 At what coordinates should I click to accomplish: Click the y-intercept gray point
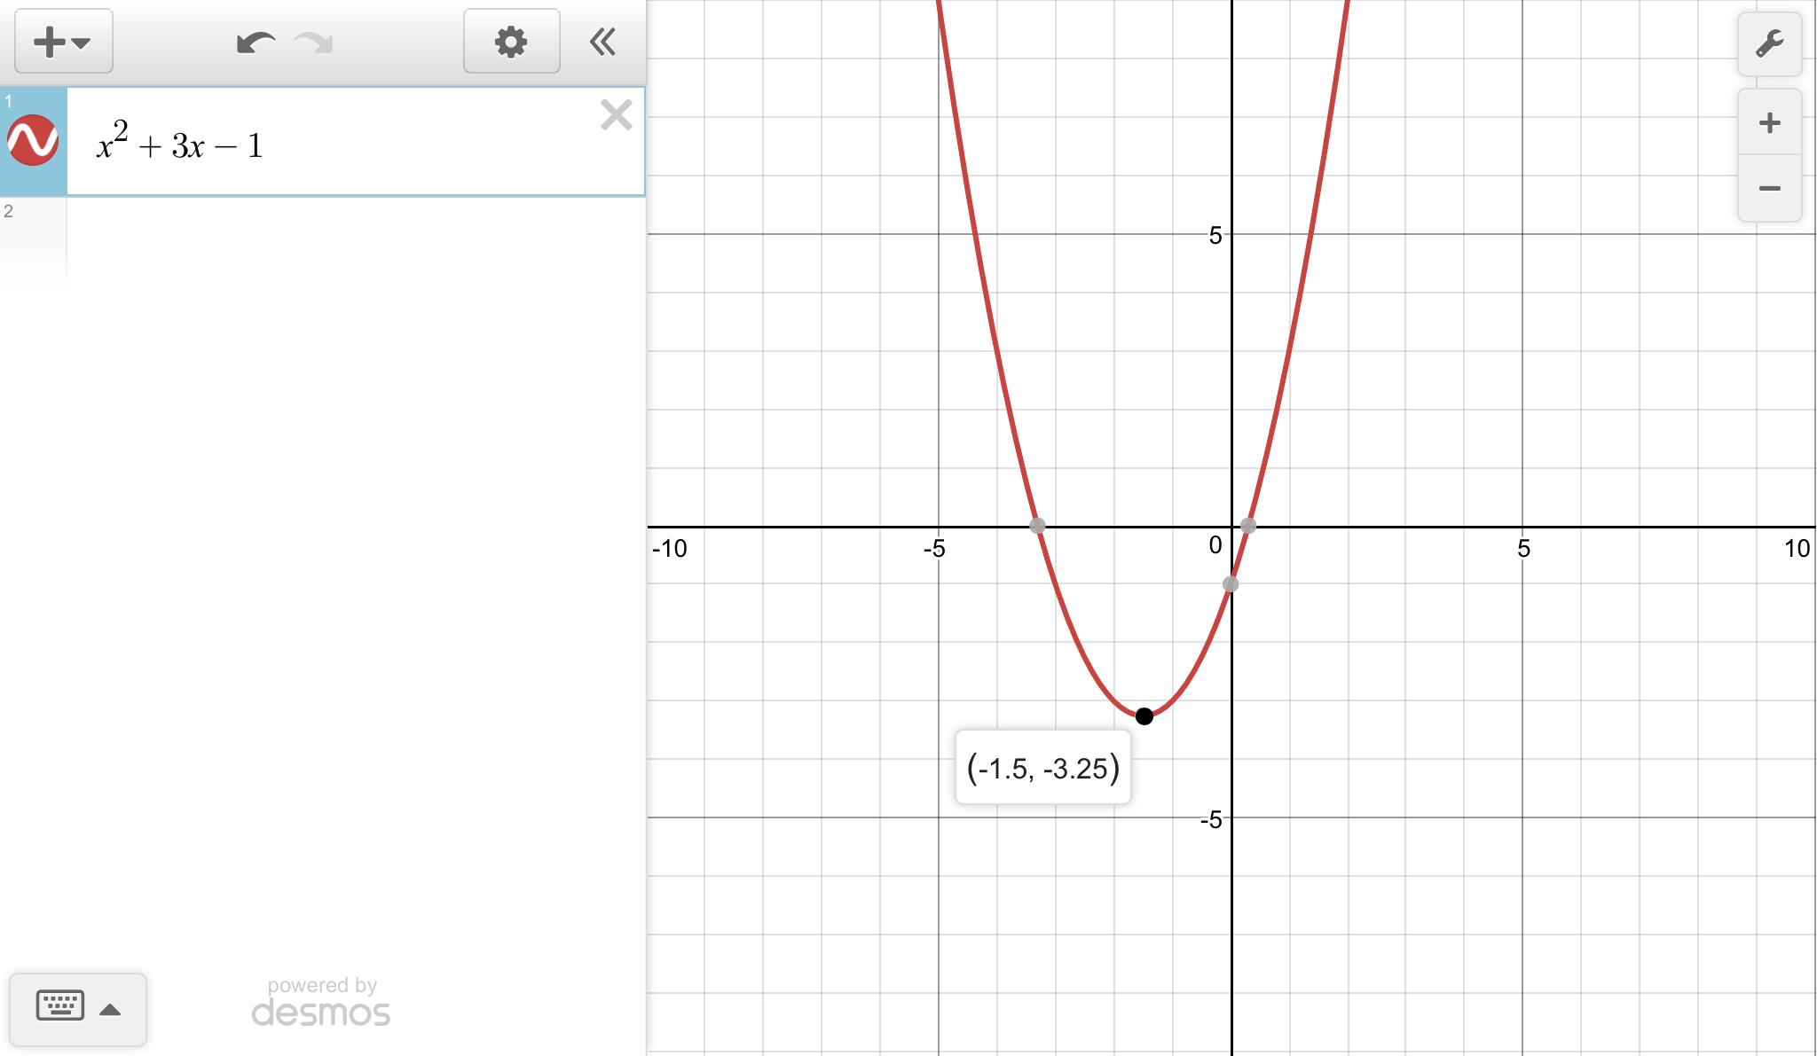tap(1231, 584)
